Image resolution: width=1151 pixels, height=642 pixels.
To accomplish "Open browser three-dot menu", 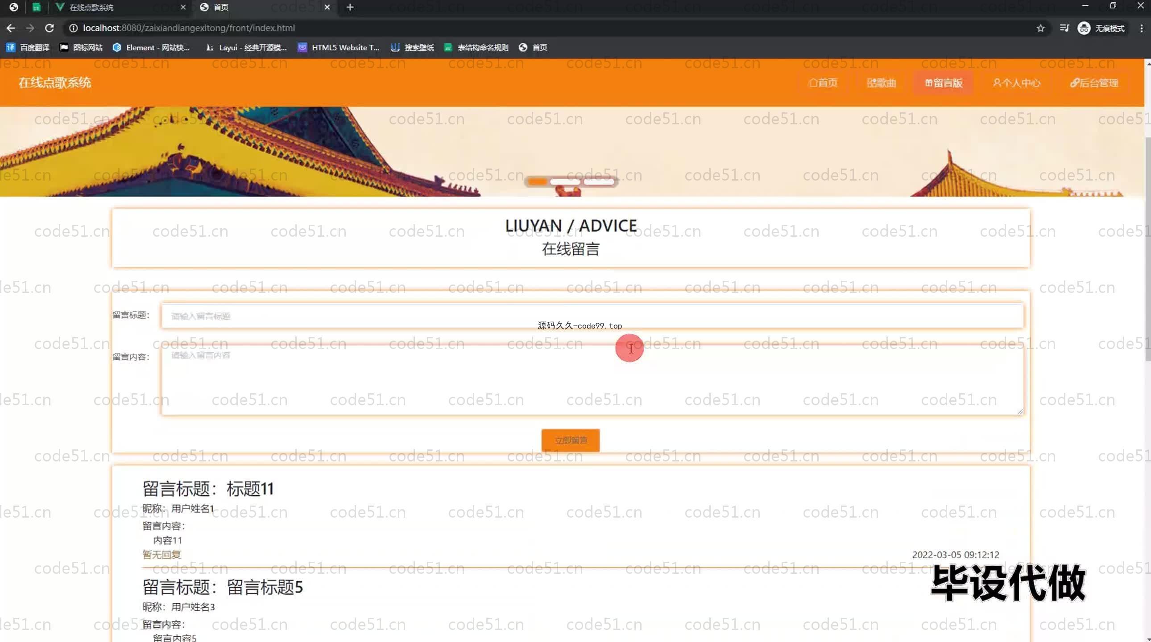I will pos(1142,28).
